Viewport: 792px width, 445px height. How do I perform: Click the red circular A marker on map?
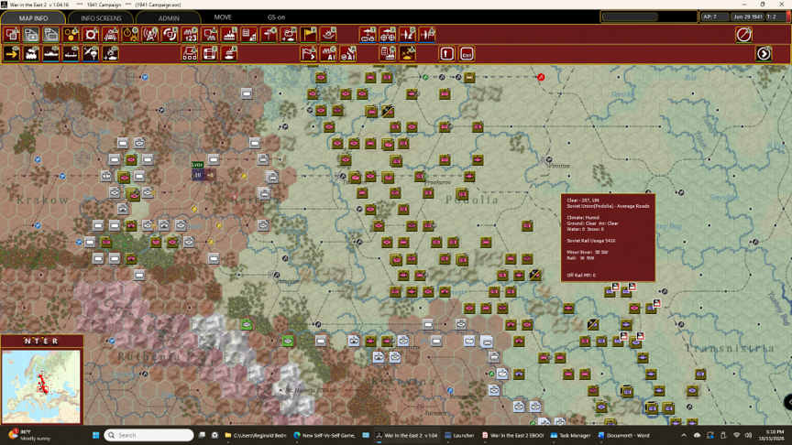click(x=541, y=77)
